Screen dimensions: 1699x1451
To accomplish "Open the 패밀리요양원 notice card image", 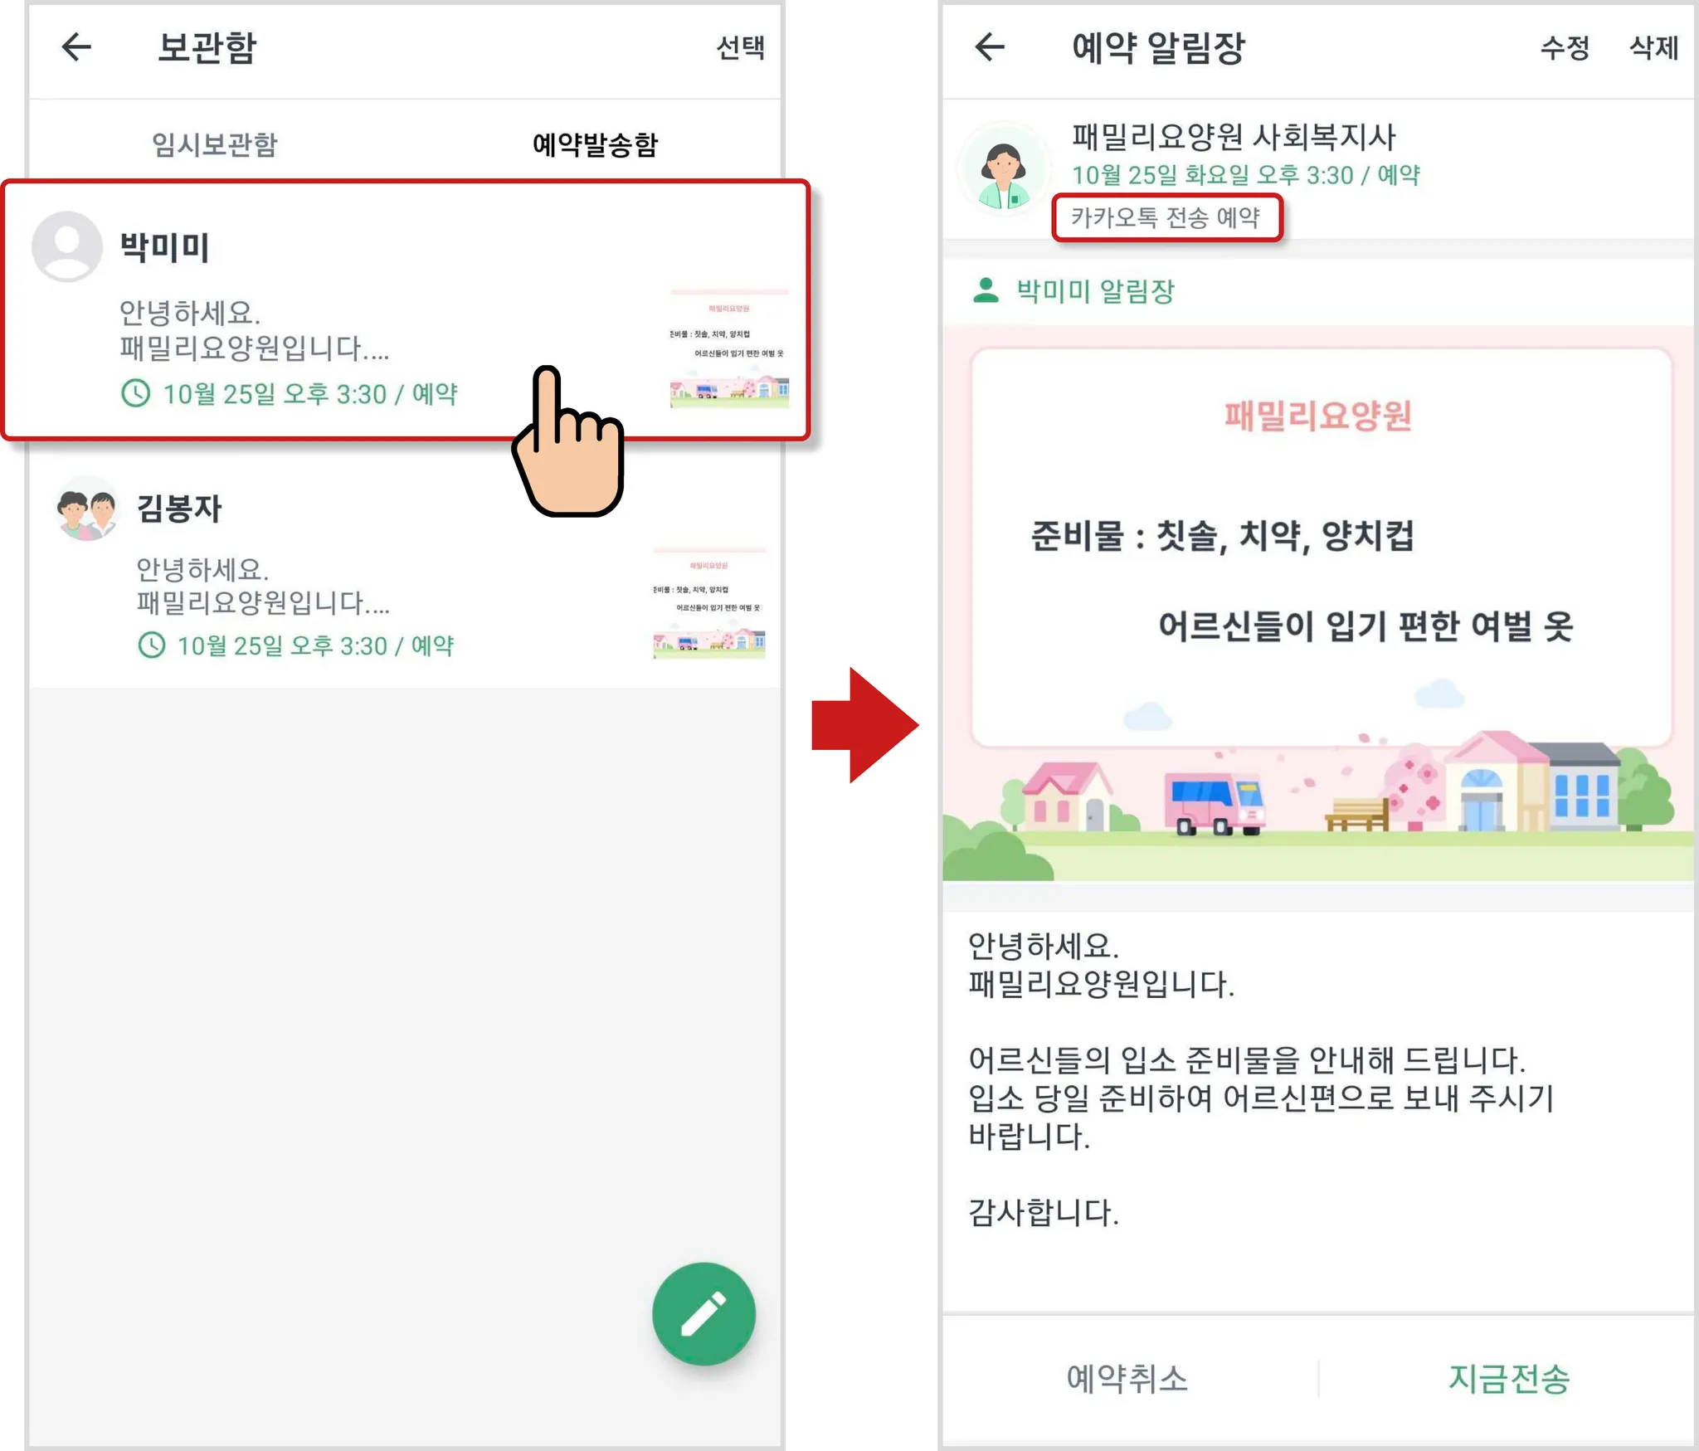I will 1318,603.
